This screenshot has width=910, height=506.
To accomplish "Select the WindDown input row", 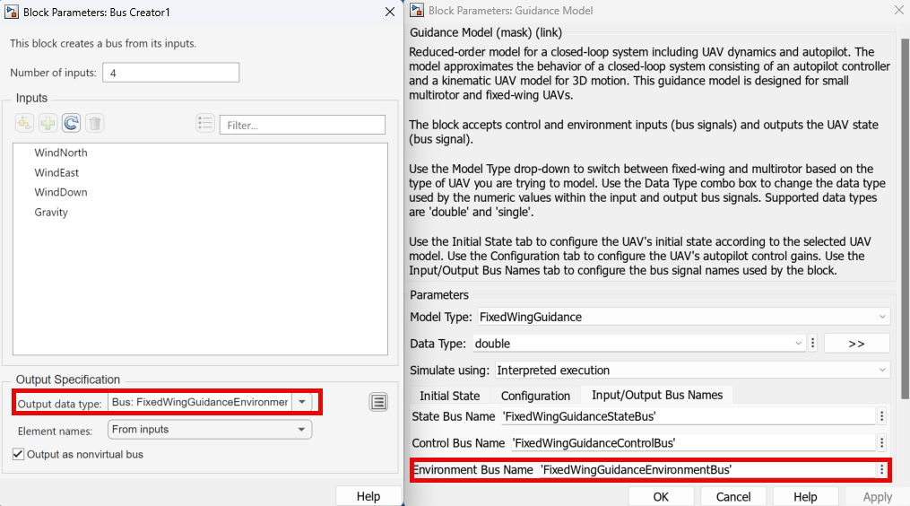I will [200, 192].
